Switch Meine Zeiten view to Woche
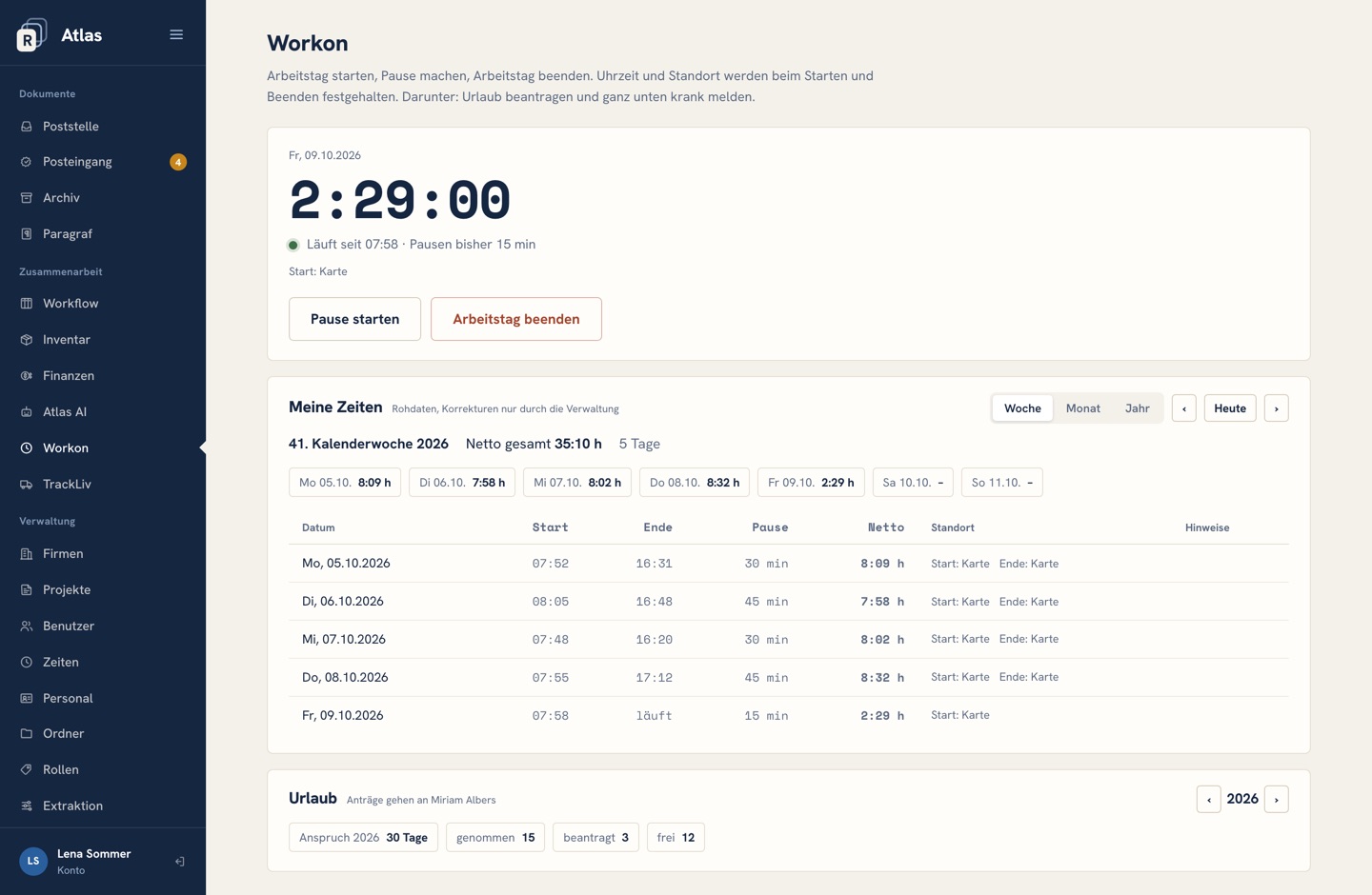1372x895 pixels. click(x=1022, y=408)
